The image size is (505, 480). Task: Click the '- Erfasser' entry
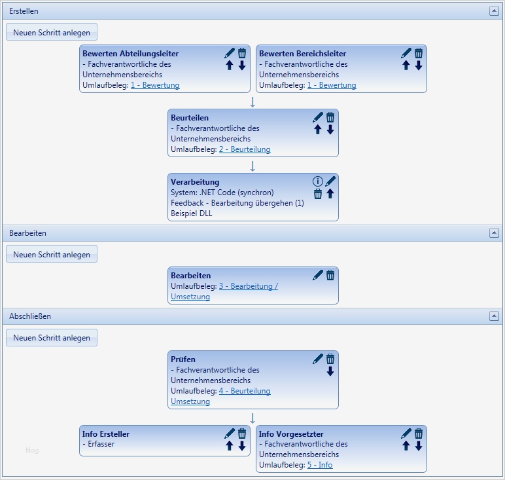tap(99, 444)
